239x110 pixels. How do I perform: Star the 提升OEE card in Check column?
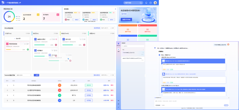point(81,39)
